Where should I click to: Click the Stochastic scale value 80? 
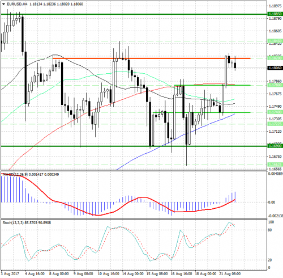270,230
